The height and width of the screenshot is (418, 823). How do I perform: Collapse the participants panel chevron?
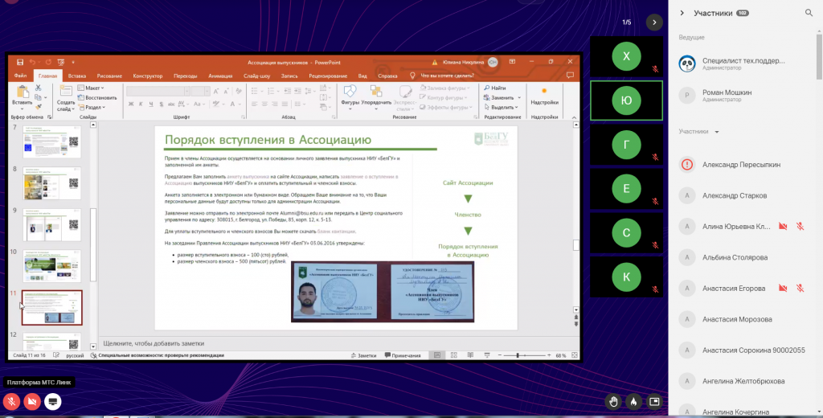pos(682,13)
